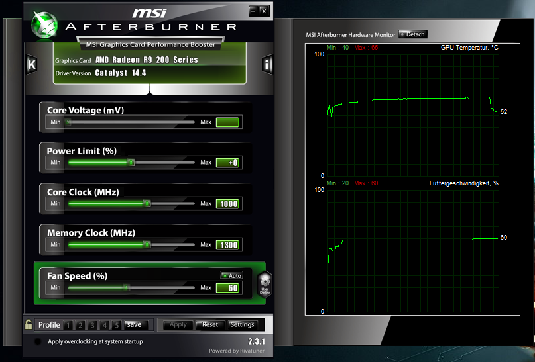
Task: Close the Afterburner window
Action: pyautogui.click(x=264, y=11)
